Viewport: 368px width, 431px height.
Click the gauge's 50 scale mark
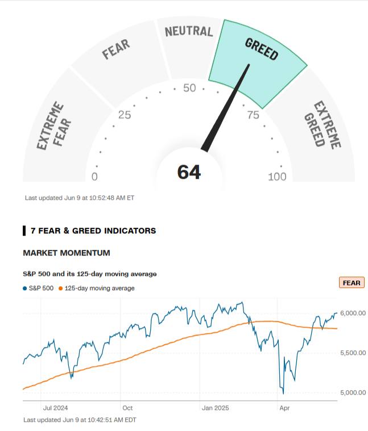189,88
